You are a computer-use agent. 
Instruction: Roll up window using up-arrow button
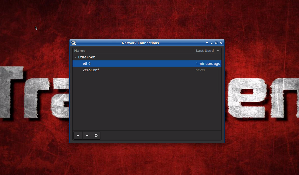click(207, 43)
